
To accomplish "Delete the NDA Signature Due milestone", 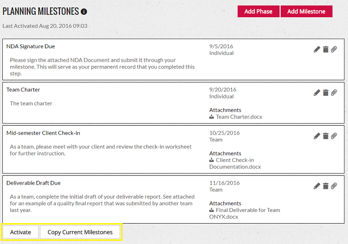I will point(326,49).
